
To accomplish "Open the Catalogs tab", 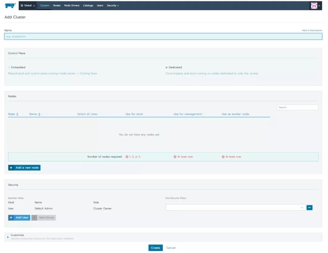I will pyautogui.click(x=88, y=5).
